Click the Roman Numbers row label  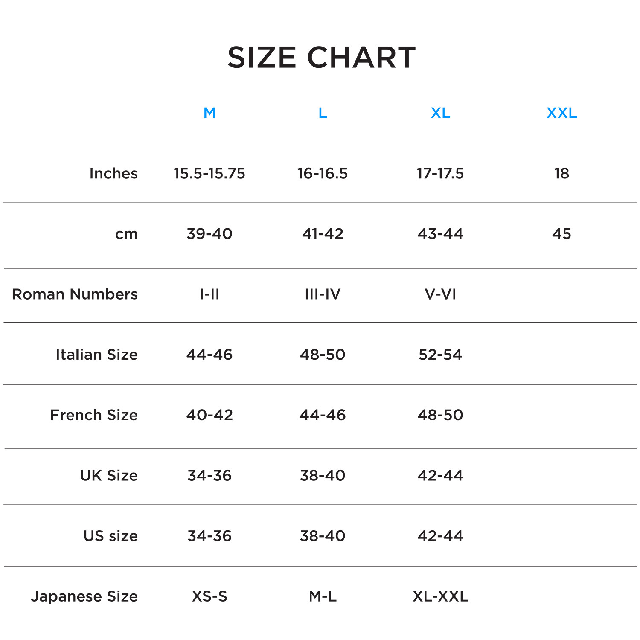(x=75, y=294)
